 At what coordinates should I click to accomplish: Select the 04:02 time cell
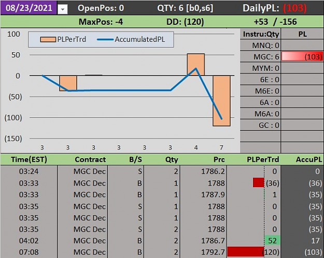click(x=29, y=241)
